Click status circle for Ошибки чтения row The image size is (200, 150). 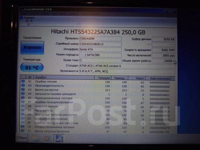click(x=23, y=81)
